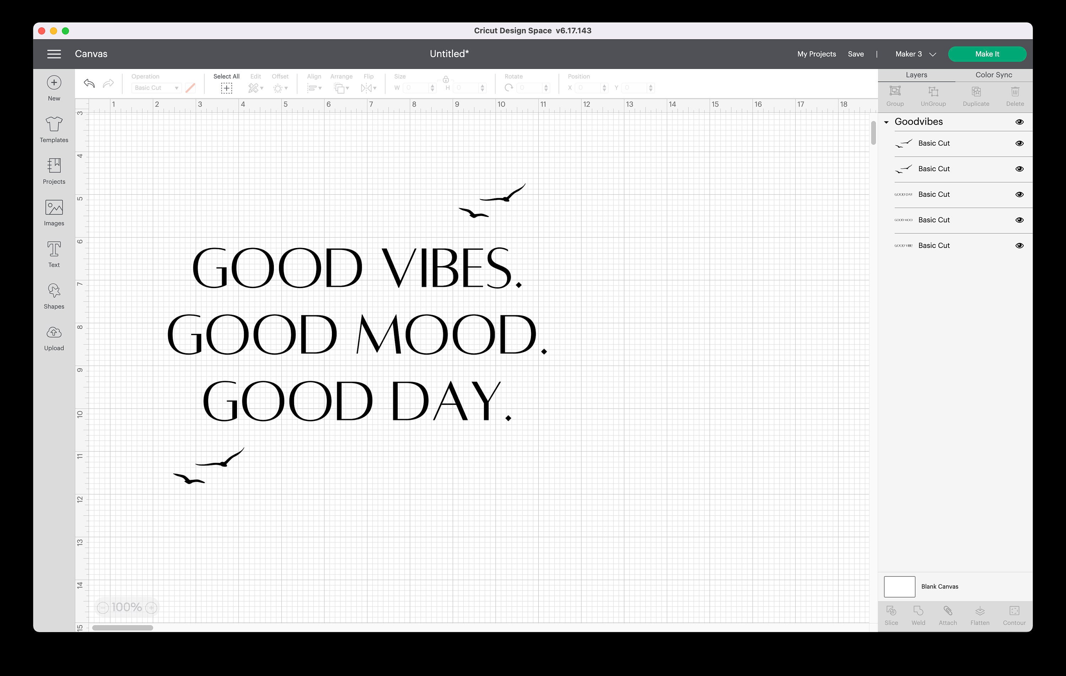Click the Make It button
This screenshot has height=676, width=1066.
(987, 54)
